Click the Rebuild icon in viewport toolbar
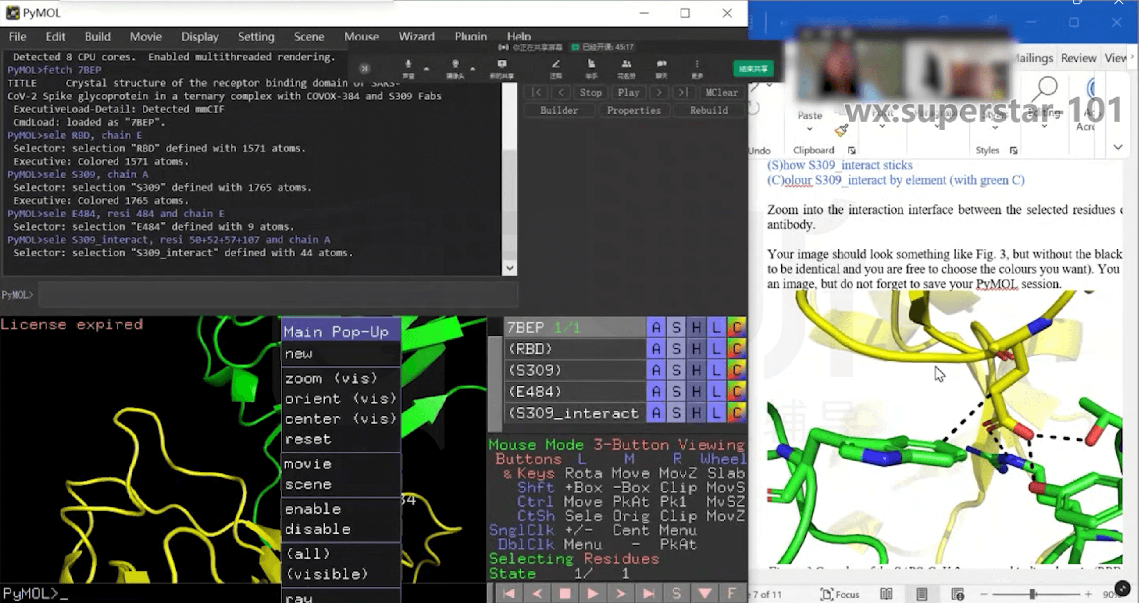The width and height of the screenshot is (1139, 603). coord(708,110)
